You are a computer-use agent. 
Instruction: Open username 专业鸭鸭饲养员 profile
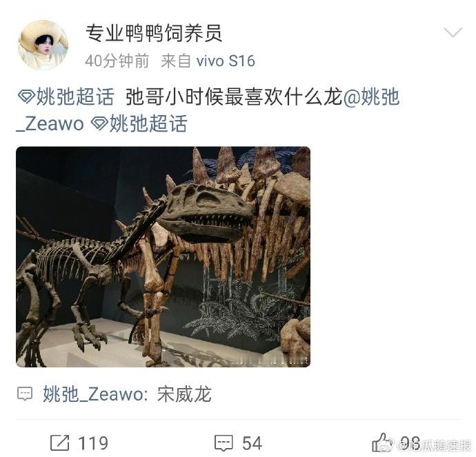154,33
